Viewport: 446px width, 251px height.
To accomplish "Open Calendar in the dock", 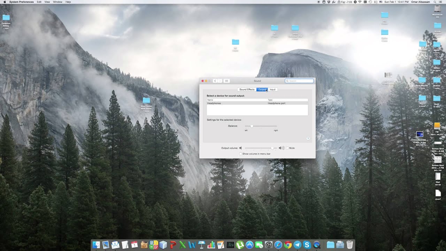I will pyautogui.click(x=134, y=245).
